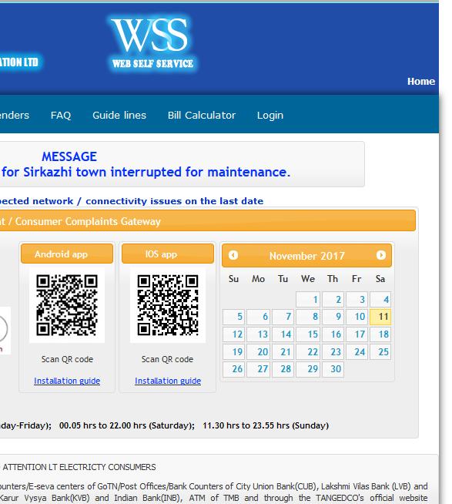Select November 24 in the calendar
Viewport: 452px width, 504px height.
point(357,351)
